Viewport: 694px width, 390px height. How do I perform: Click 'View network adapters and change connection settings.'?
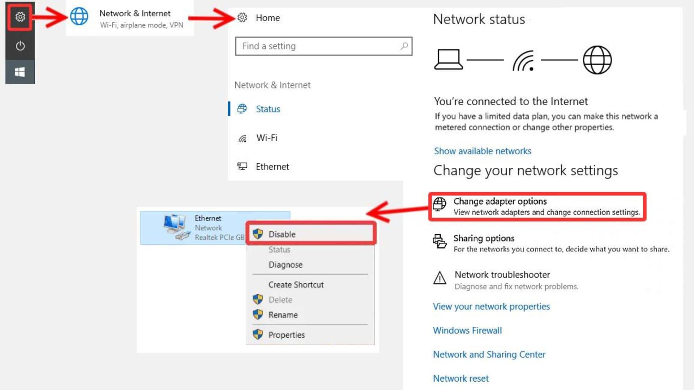547,212
